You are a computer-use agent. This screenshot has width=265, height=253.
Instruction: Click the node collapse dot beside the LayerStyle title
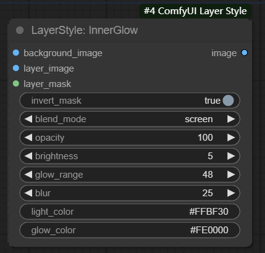20,30
